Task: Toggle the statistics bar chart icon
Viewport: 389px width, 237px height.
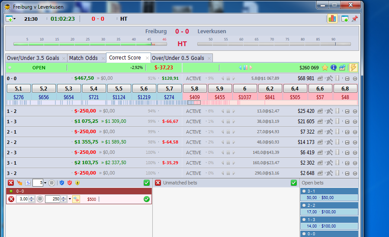Action: [x=332, y=19]
